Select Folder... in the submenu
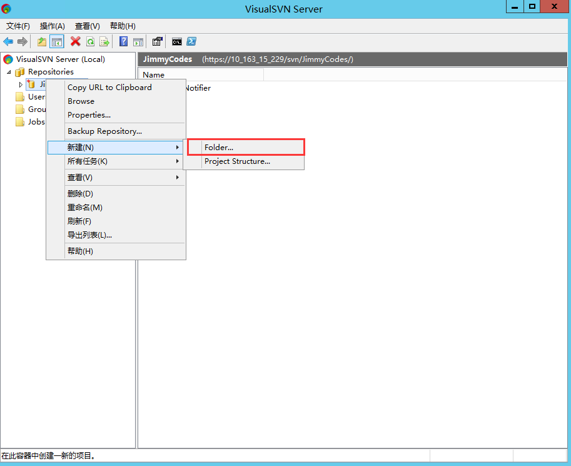The width and height of the screenshot is (571, 466). (x=246, y=147)
